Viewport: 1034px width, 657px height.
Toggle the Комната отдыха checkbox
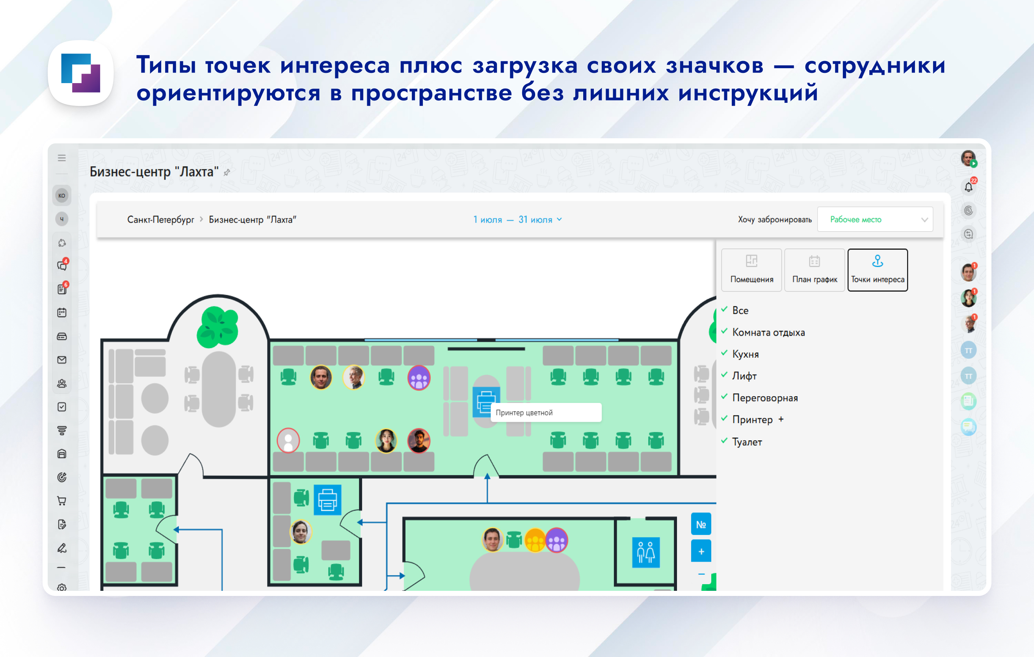click(x=724, y=331)
